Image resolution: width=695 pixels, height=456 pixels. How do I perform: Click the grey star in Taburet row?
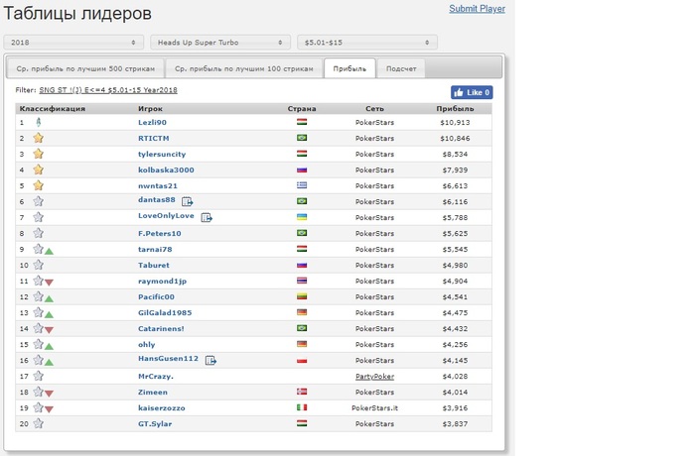click(38, 265)
